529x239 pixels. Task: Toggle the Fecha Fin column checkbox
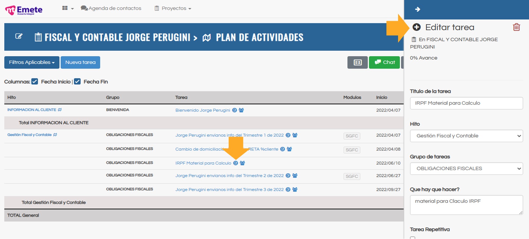[77, 82]
